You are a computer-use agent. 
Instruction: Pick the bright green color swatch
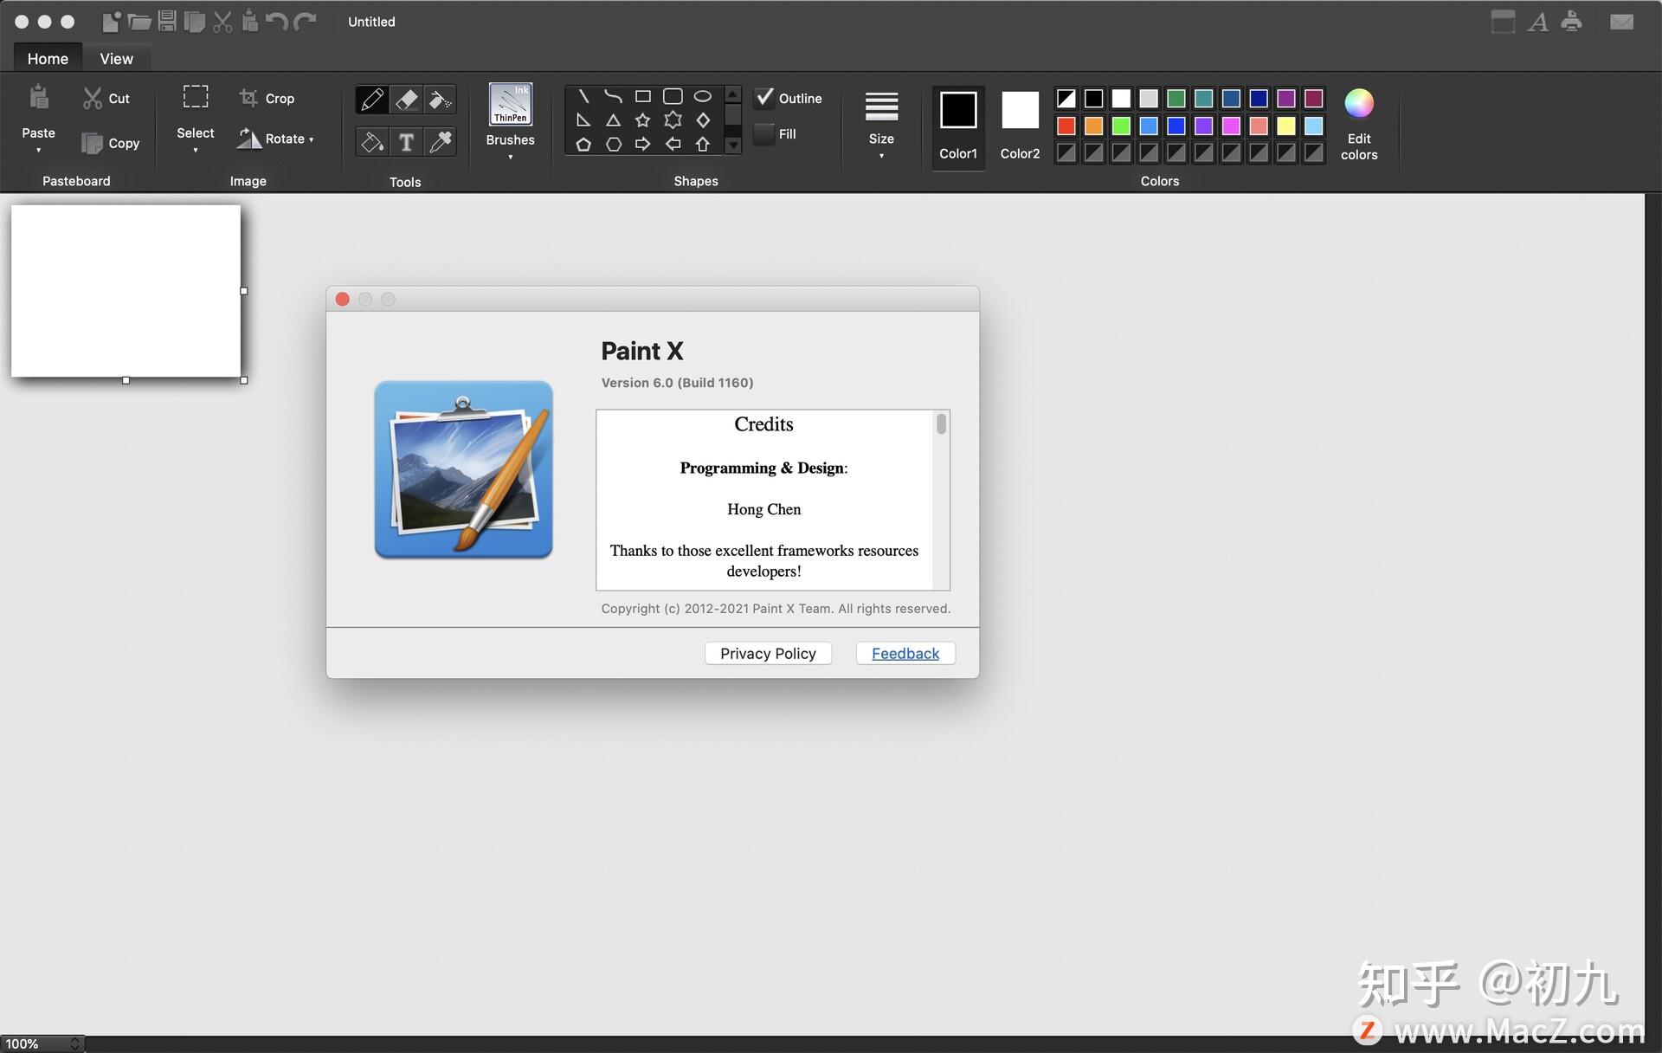click(1121, 126)
